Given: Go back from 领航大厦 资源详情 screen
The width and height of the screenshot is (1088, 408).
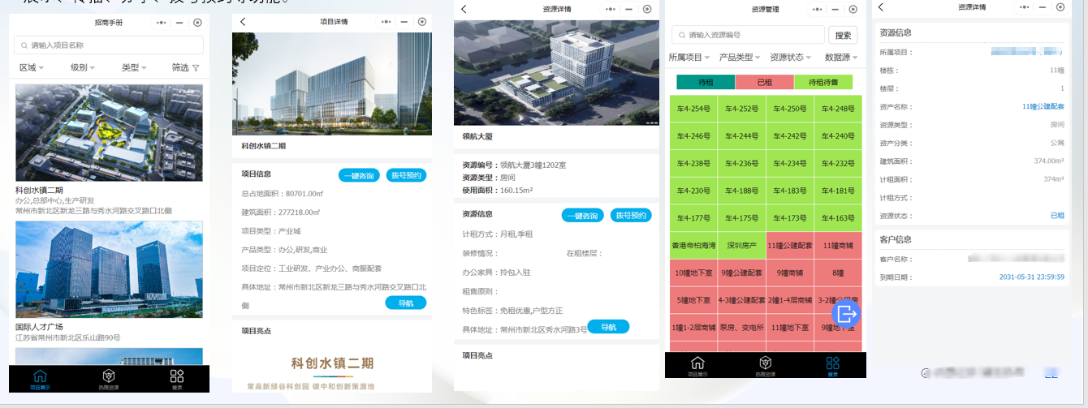Looking at the screenshot, I should click(x=464, y=9).
